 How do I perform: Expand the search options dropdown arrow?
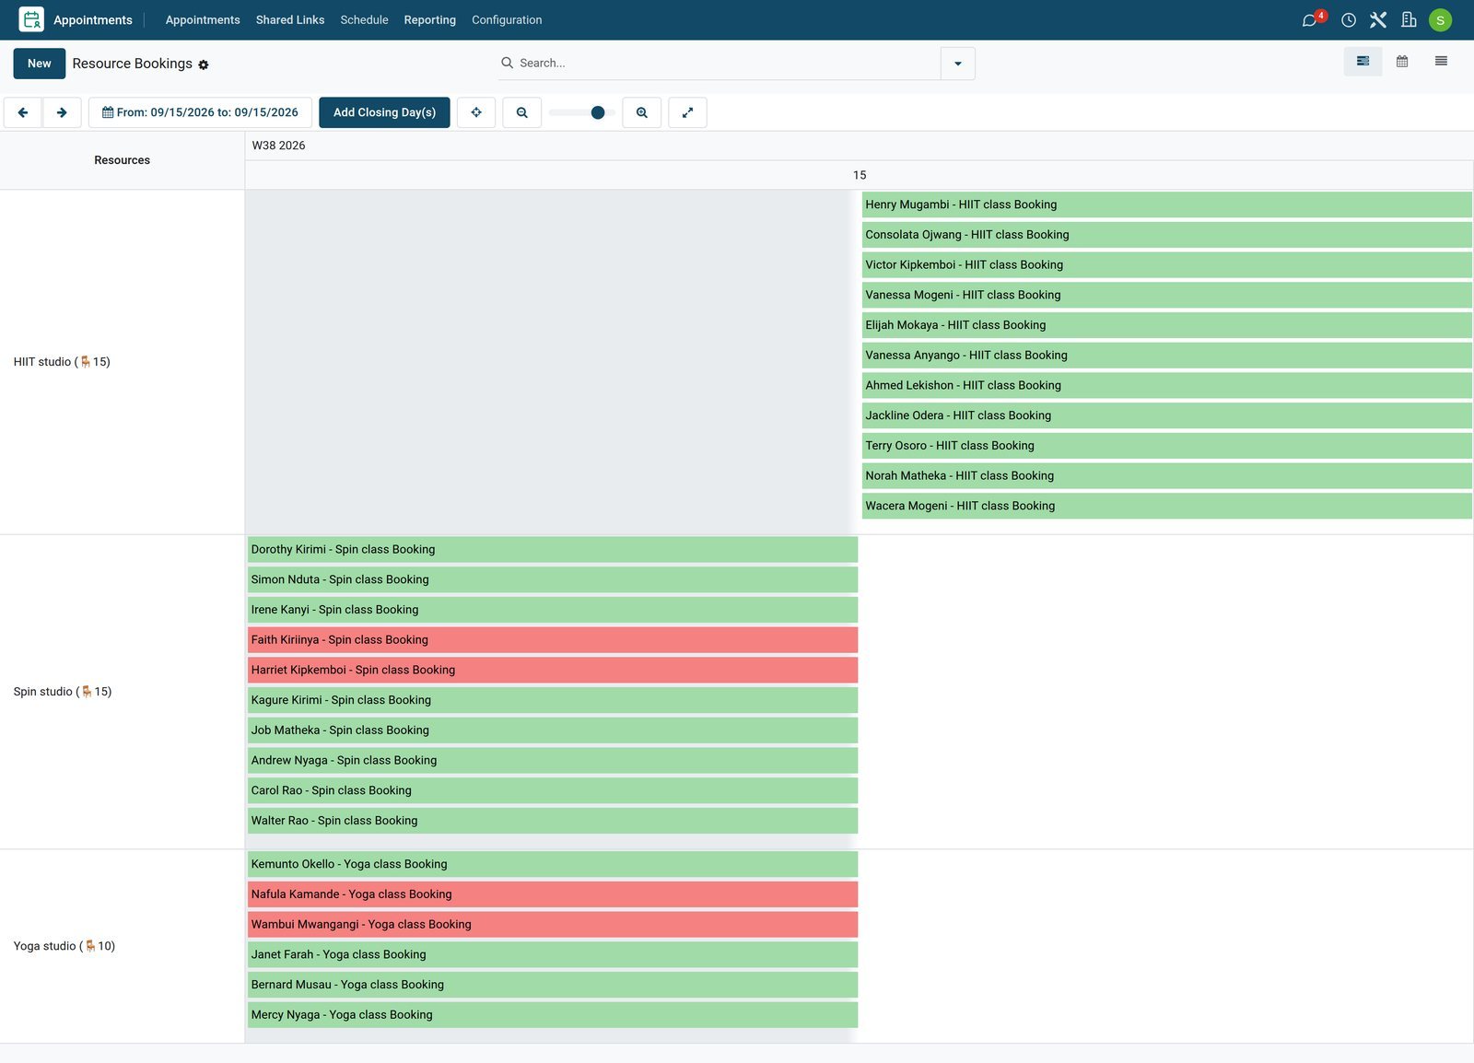[958, 64]
